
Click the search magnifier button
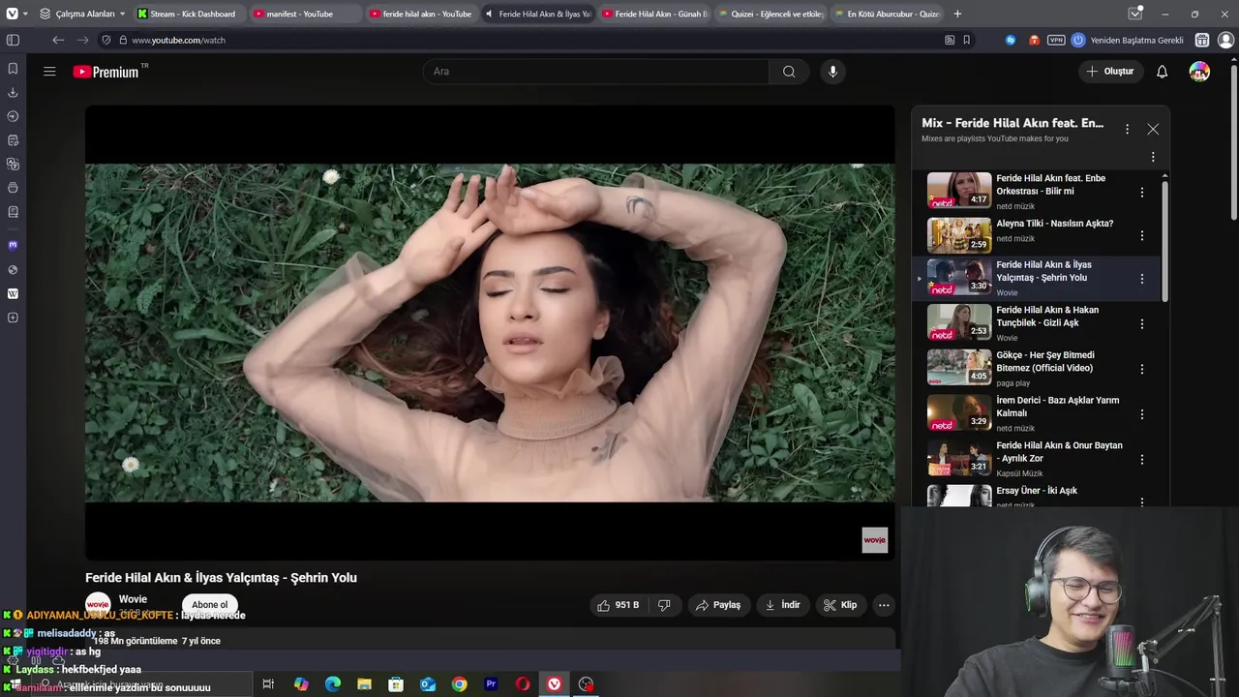(789, 72)
